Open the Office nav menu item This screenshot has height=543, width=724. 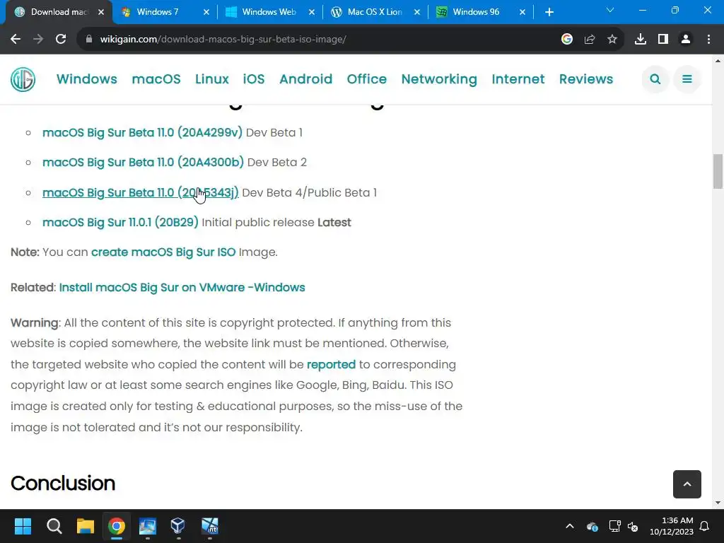(367, 79)
